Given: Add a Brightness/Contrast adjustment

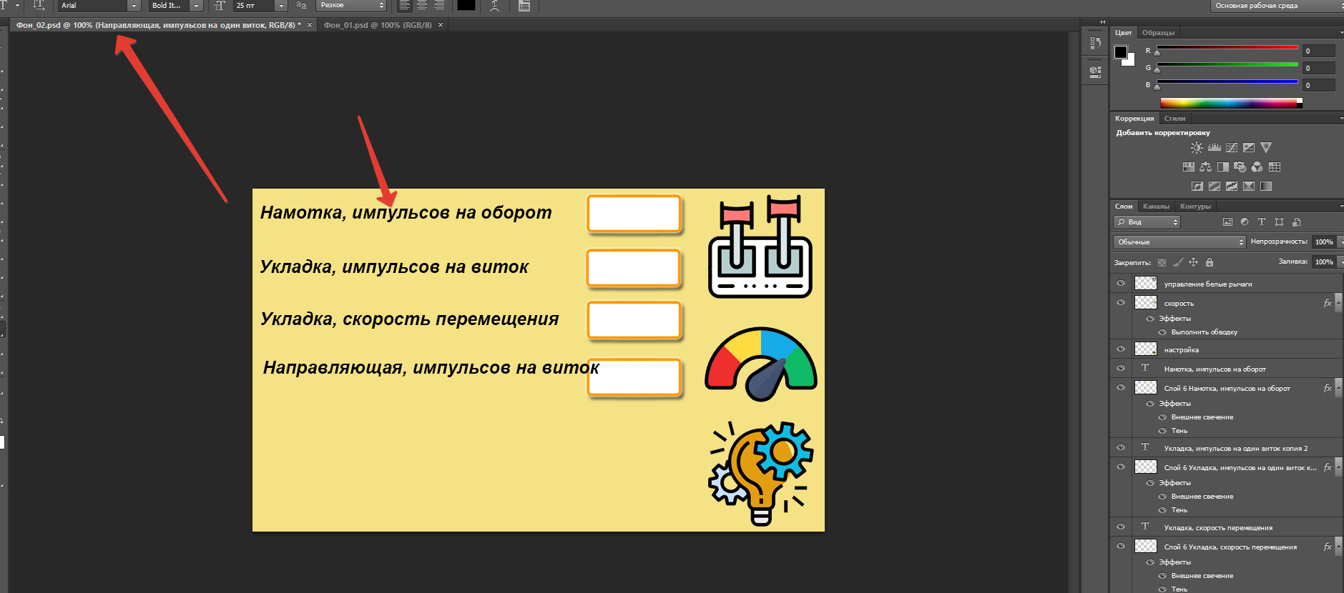Looking at the screenshot, I should click(x=1197, y=148).
